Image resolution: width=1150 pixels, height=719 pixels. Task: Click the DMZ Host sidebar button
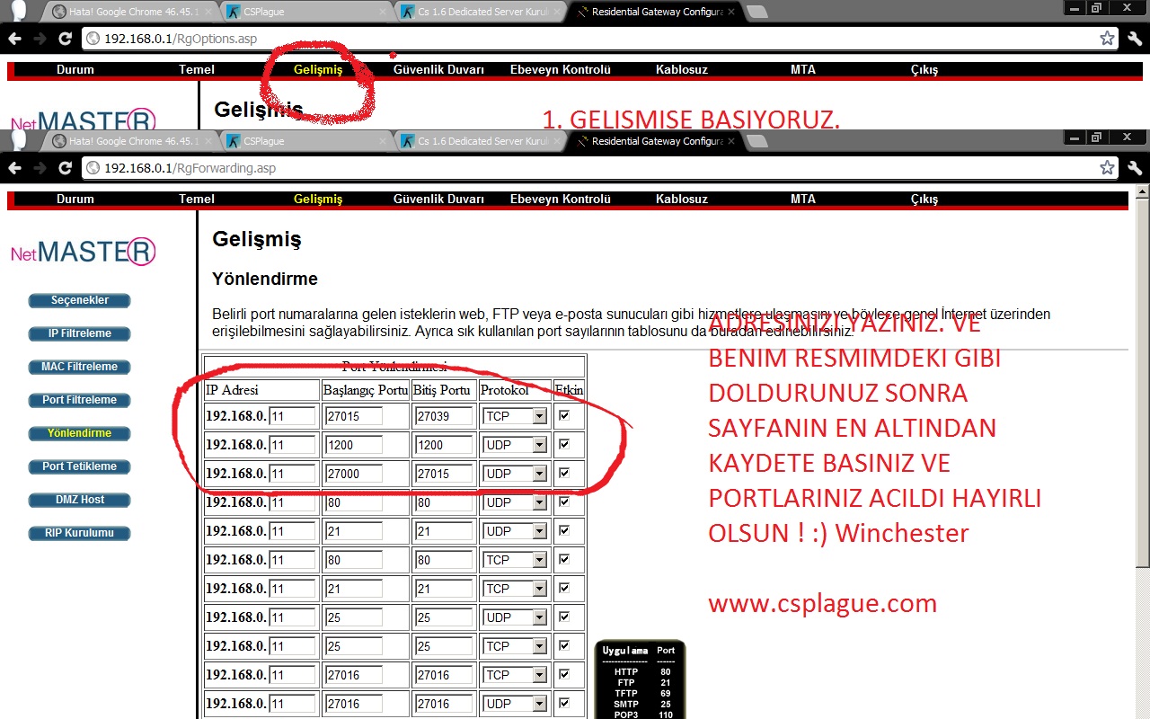click(x=79, y=500)
